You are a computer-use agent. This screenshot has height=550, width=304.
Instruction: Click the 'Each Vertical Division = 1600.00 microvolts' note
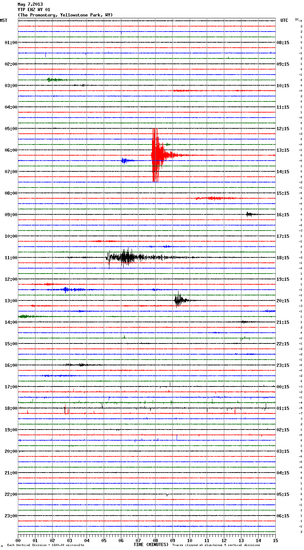45,545
